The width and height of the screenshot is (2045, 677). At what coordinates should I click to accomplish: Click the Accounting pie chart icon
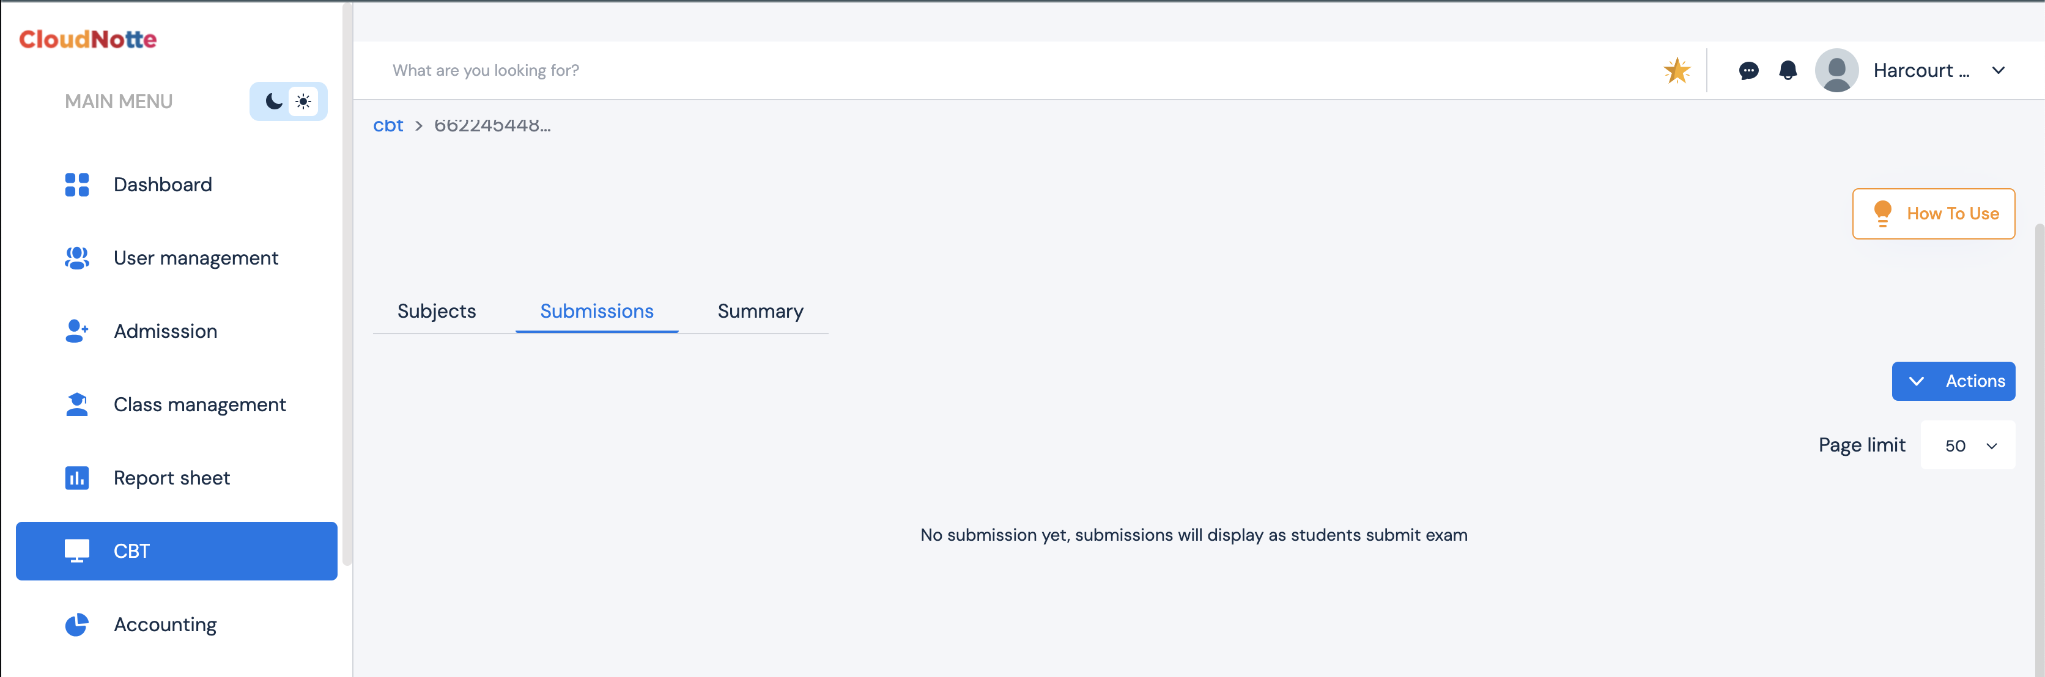coord(77,624)
